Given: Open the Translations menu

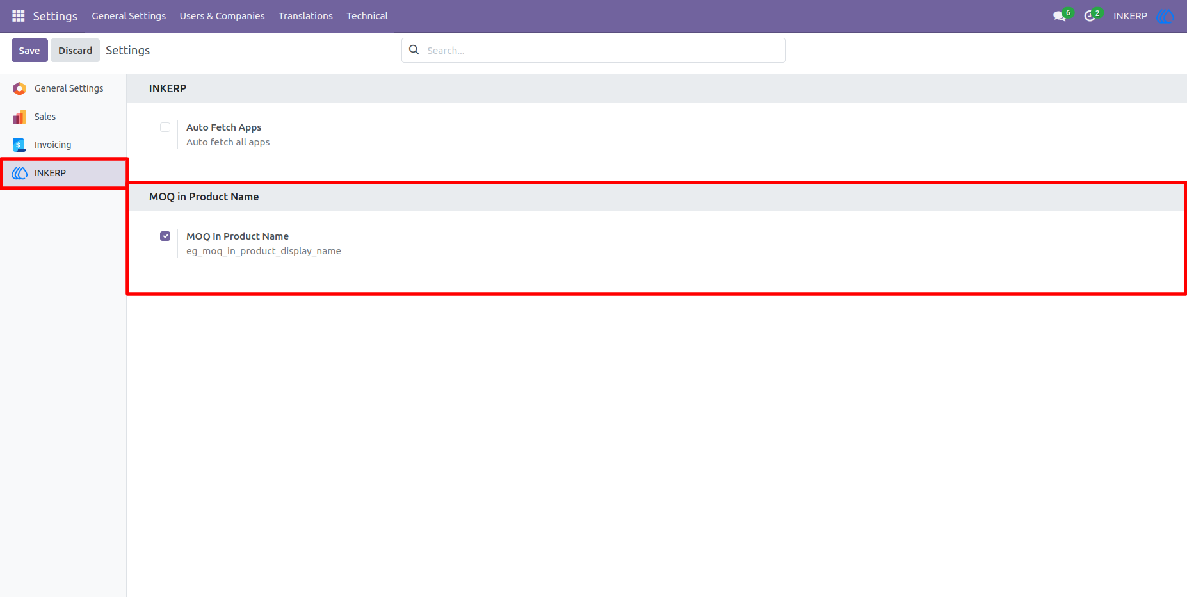Looking at the screenshot, I should pyautogui.click(x=305, y=16).
